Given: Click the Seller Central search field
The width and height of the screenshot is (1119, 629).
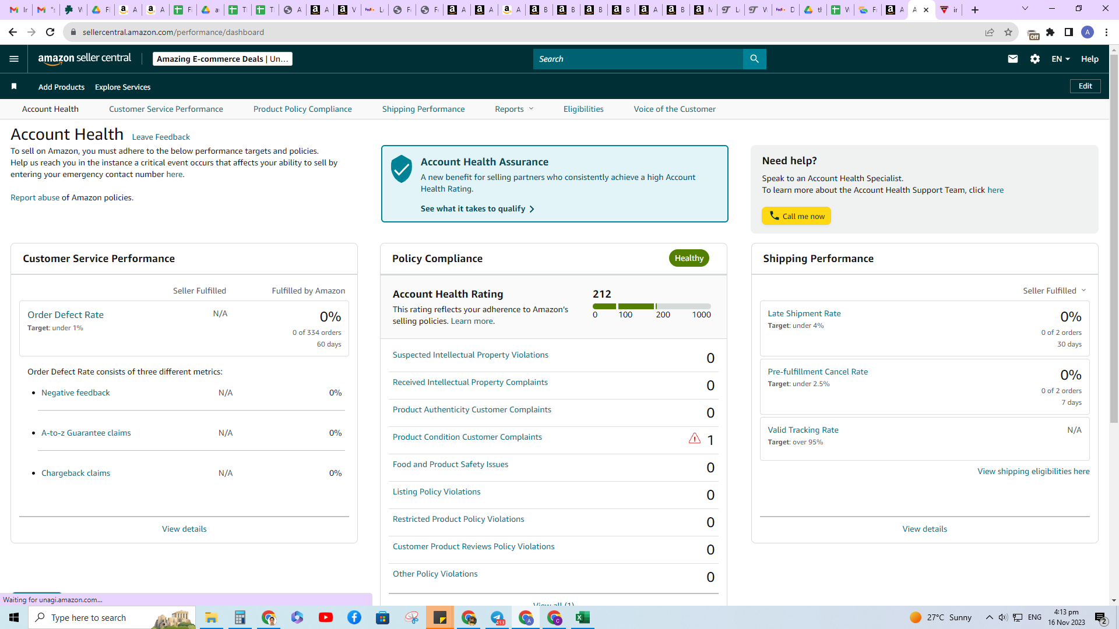Looking at the screenshot, I should (638, 59).
